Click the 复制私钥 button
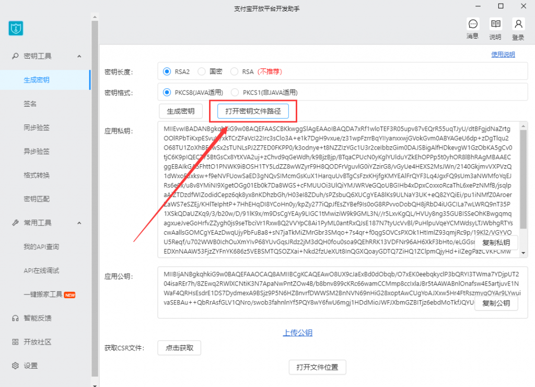Screen dimensions: 535x387 (496, 243)
